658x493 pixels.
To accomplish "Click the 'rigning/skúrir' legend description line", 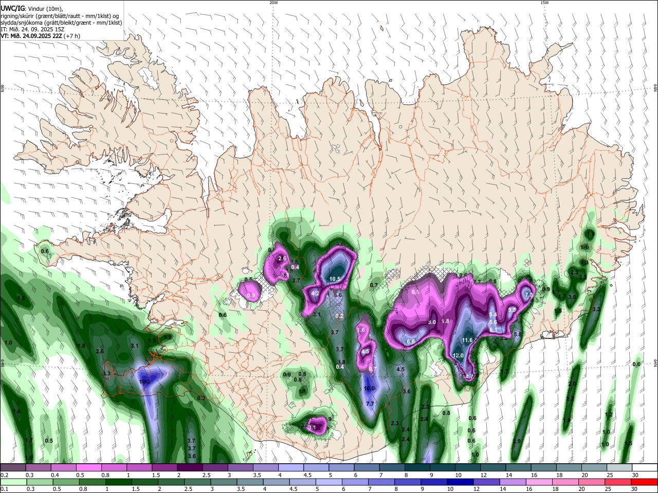I will 60,15.
